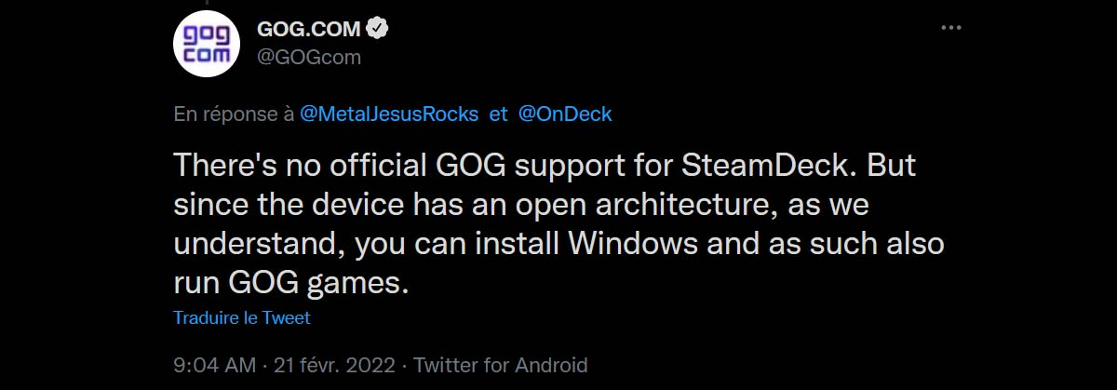Visit the @MetalJesusRocks mention

pos(389,114)
